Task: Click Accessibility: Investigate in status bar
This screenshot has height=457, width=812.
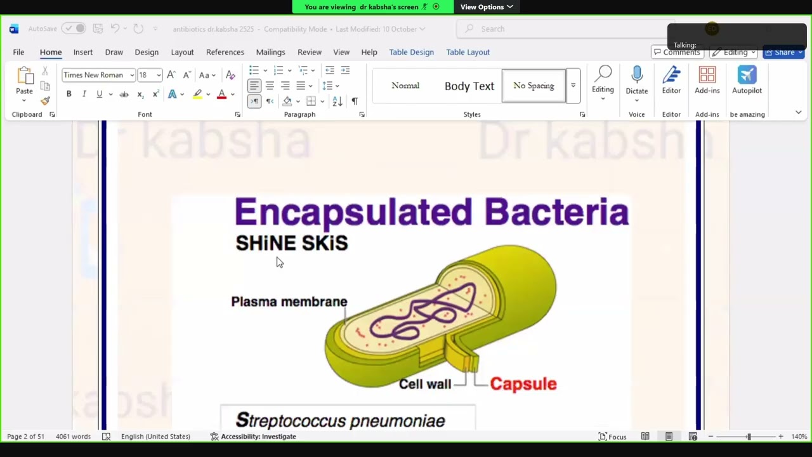Action: coord(253,437)
